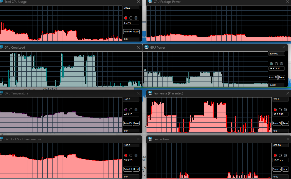Edit the 0.0 minimum field of Total CPU Usage
291x179 pixels.
pos(131,39)
